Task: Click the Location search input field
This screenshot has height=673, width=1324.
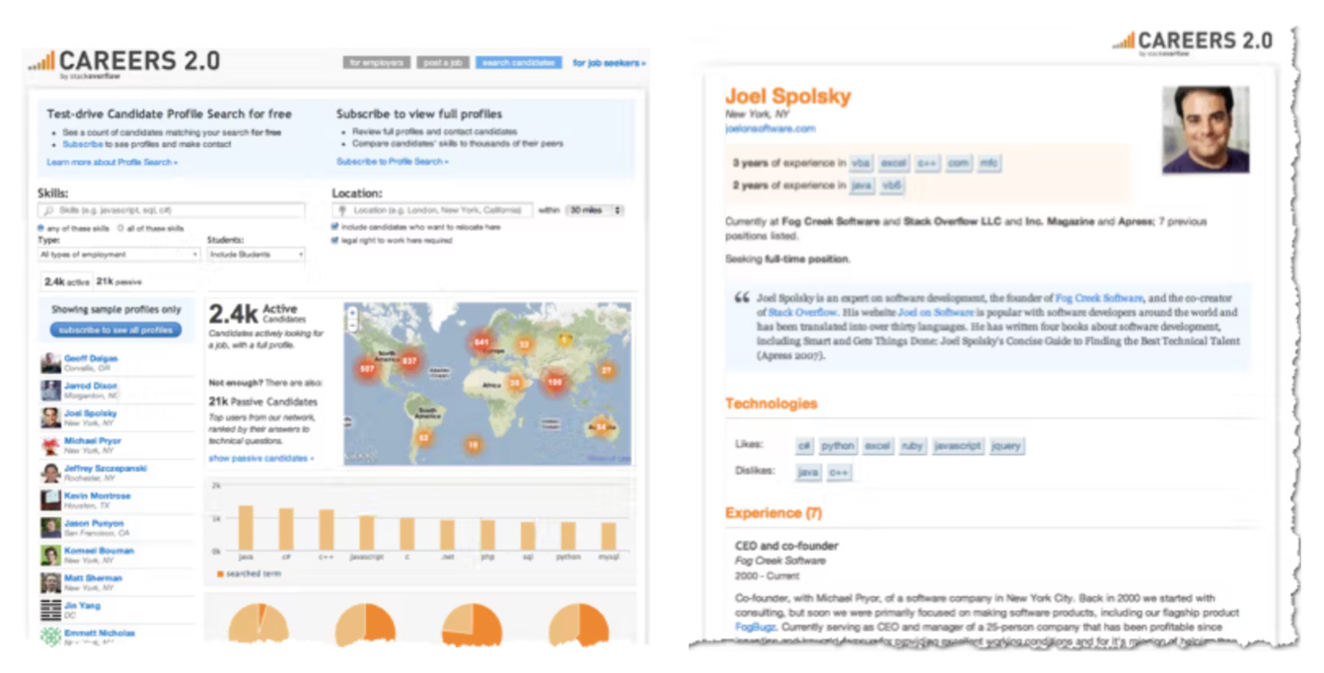Action: point(433,210)
